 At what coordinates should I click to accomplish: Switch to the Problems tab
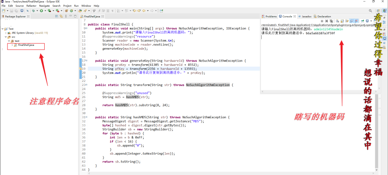269,16
